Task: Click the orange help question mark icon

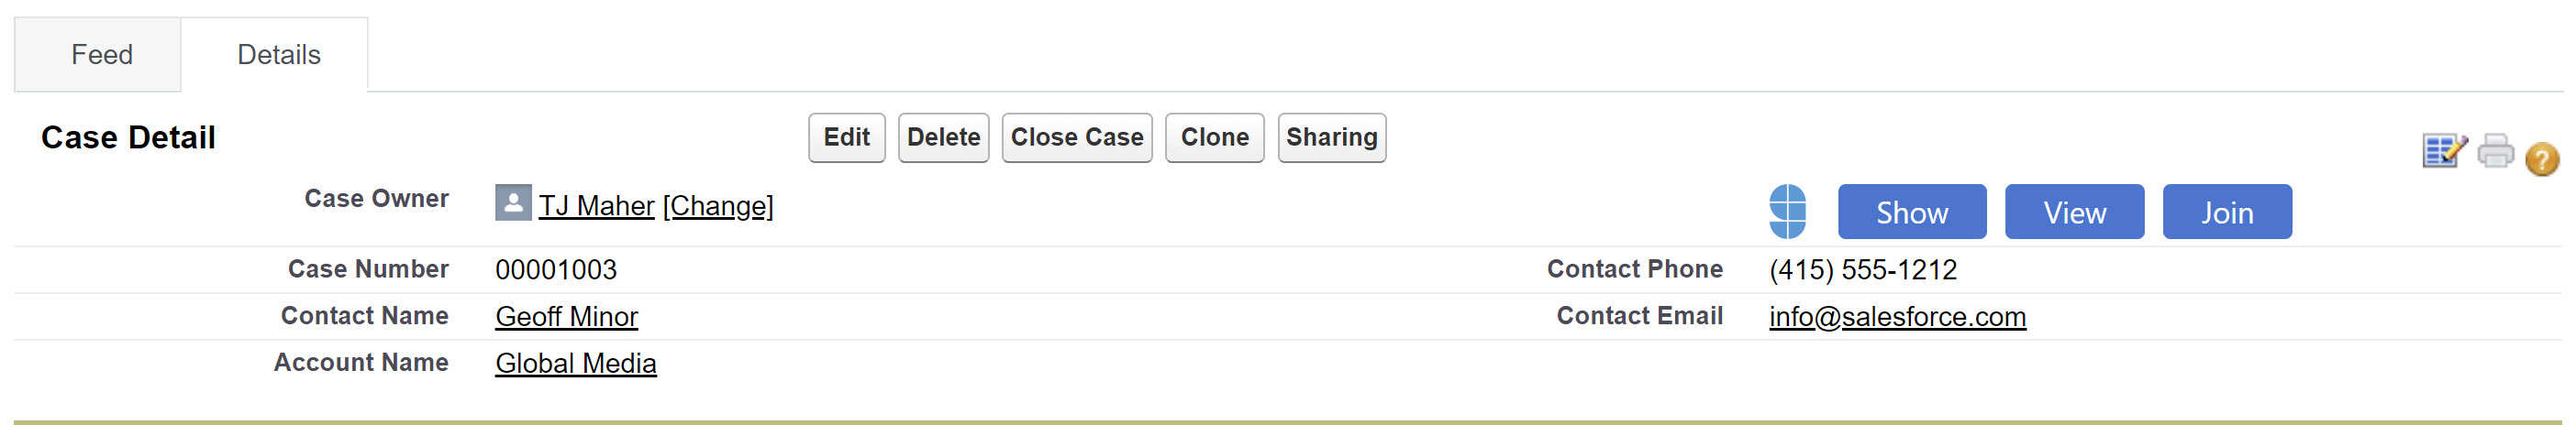Action: tap(2541, 158)
